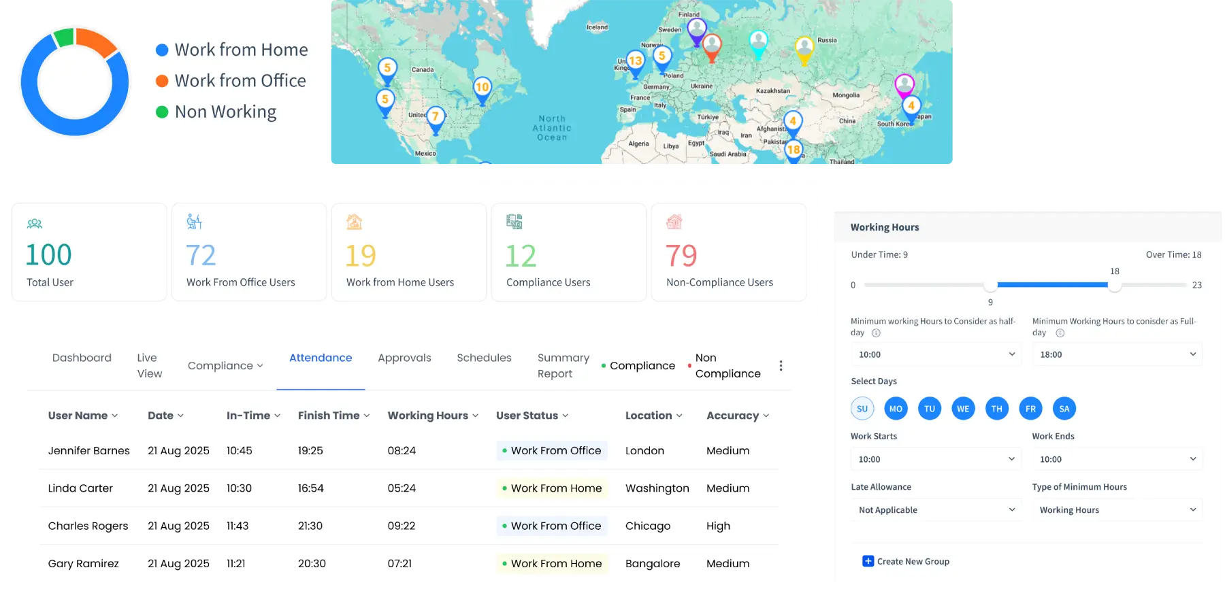1225x589 pixels.
Task: Switch to the Approvals tab
Action: click(x=404, y=358)
